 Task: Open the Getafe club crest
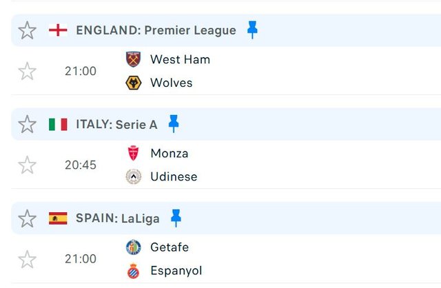coord(133,247)
